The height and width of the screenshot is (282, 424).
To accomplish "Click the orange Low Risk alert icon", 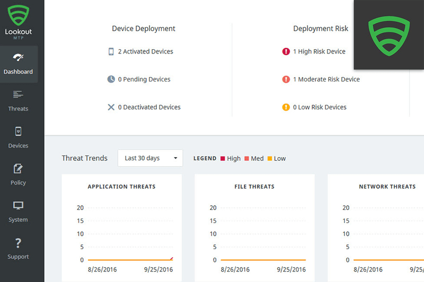I will tap(286, 107).
